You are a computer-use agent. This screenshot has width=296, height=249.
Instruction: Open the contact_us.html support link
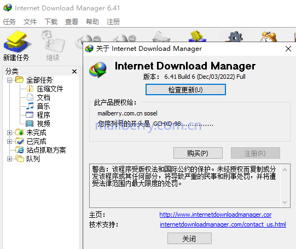tap(223, 224)
